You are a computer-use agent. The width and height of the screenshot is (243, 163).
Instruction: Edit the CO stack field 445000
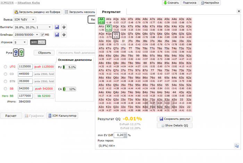tap(25, 74)
